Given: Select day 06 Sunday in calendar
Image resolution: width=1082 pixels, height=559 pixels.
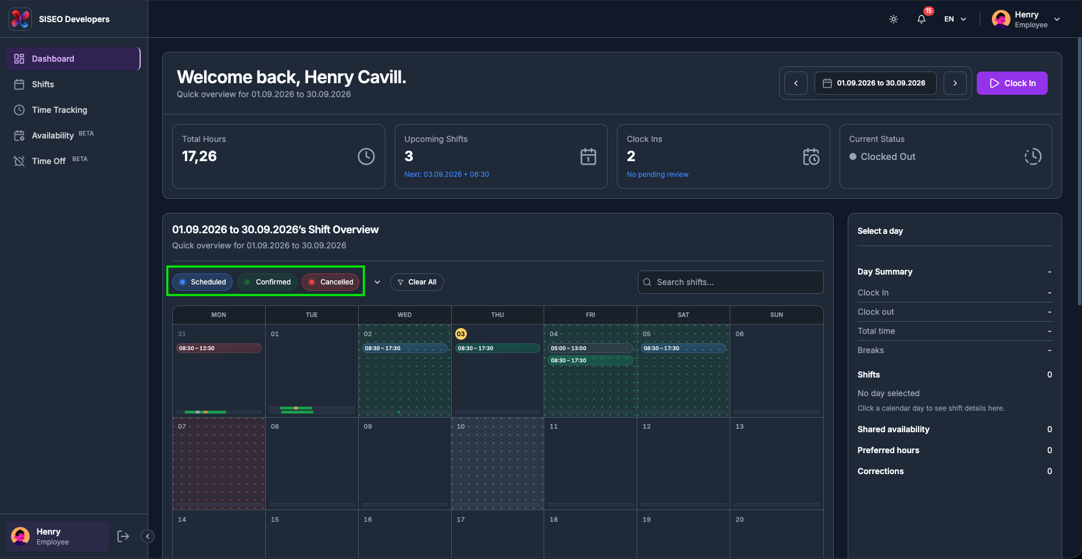Looking at the screenshot, I should [777, 371].
